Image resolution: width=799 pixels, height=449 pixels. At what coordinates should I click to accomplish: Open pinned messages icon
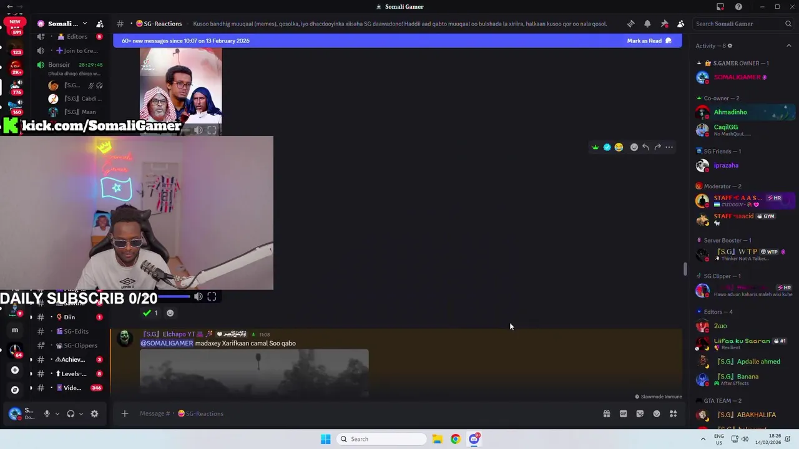(x=664, y=24)
